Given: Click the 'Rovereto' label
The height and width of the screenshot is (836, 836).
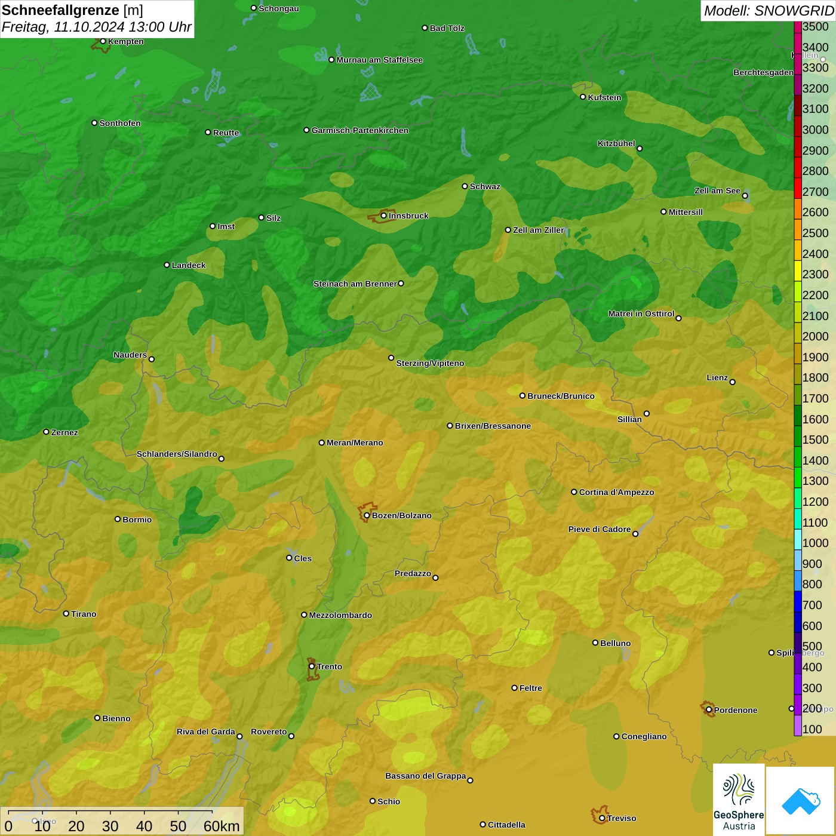Looking at the screenshot, I should pyautogui.click(x=269, y=732).
